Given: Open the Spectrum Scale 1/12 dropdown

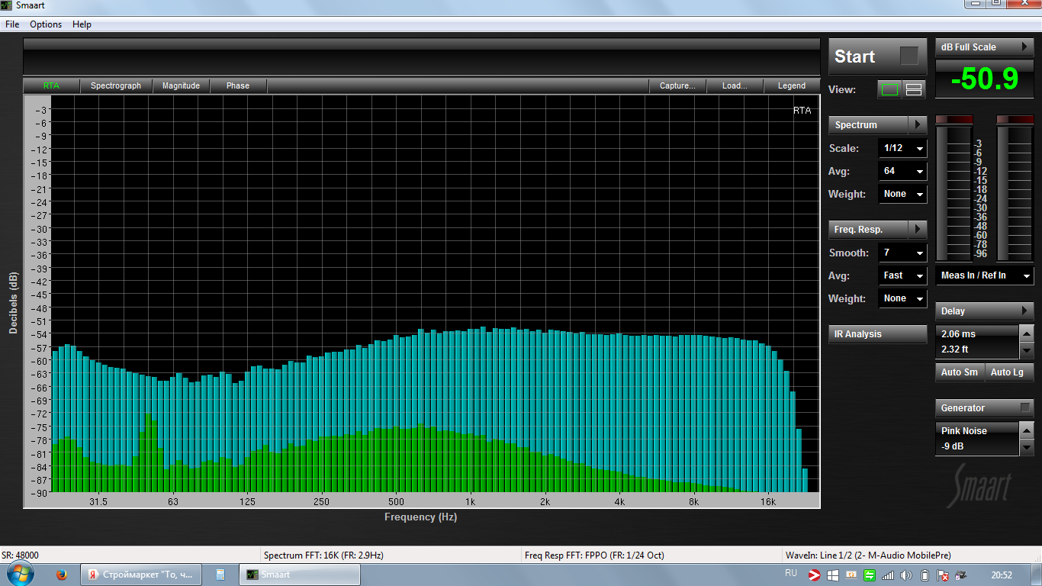Looking at the screenshot, I should click(x=903, y=149).
